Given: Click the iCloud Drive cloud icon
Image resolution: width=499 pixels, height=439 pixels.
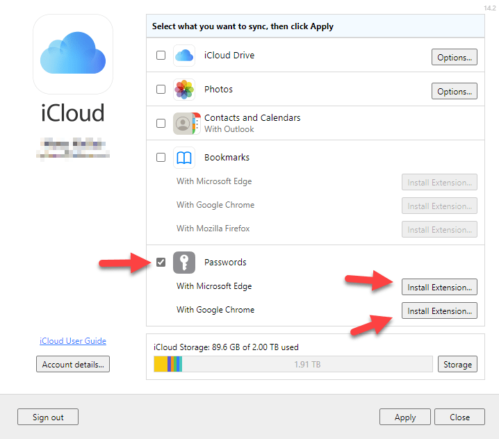Looking at the screenshot, I should click(184, 56).
